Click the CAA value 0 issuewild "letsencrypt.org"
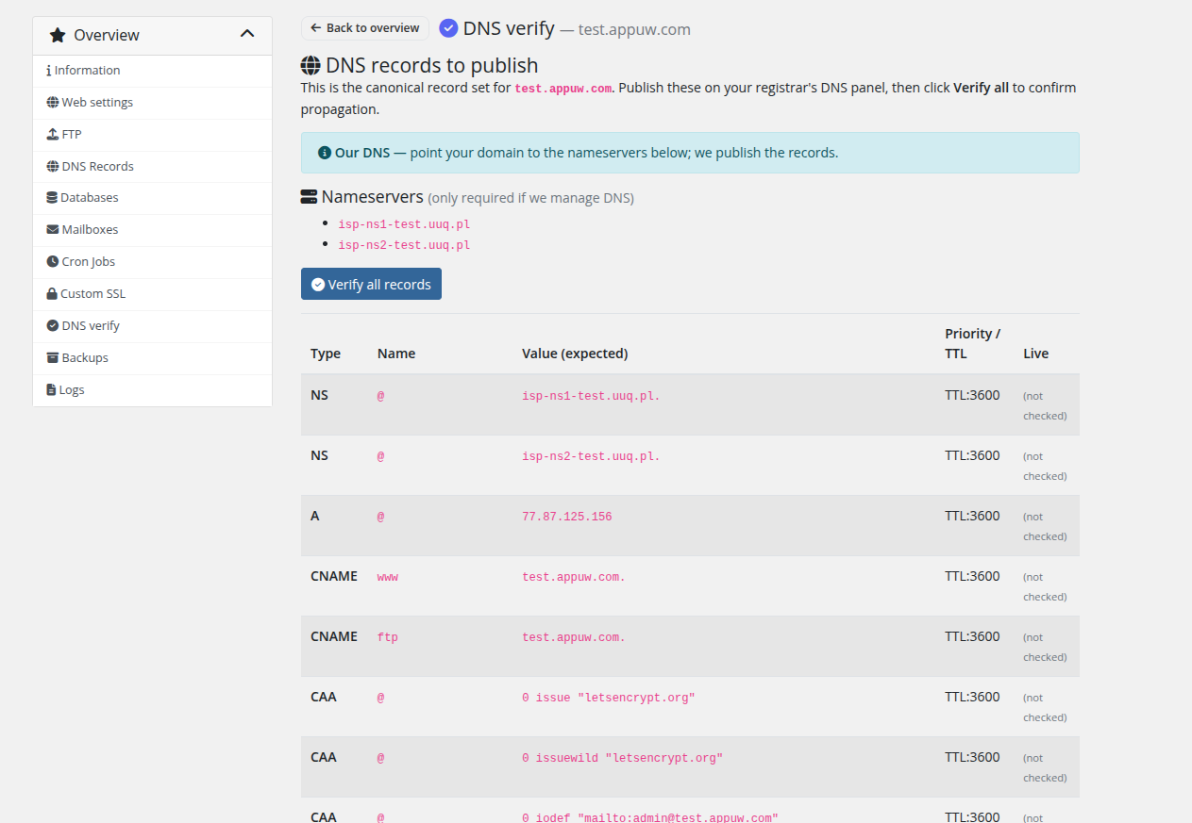1192x823 pixels. click(x=623, y=758)
